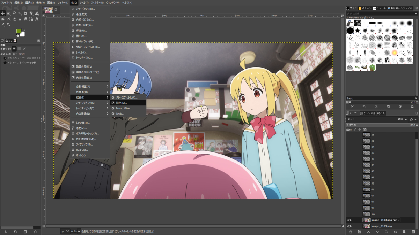
Task: Select the green pepper brush thumbnail
Action: 372,67
